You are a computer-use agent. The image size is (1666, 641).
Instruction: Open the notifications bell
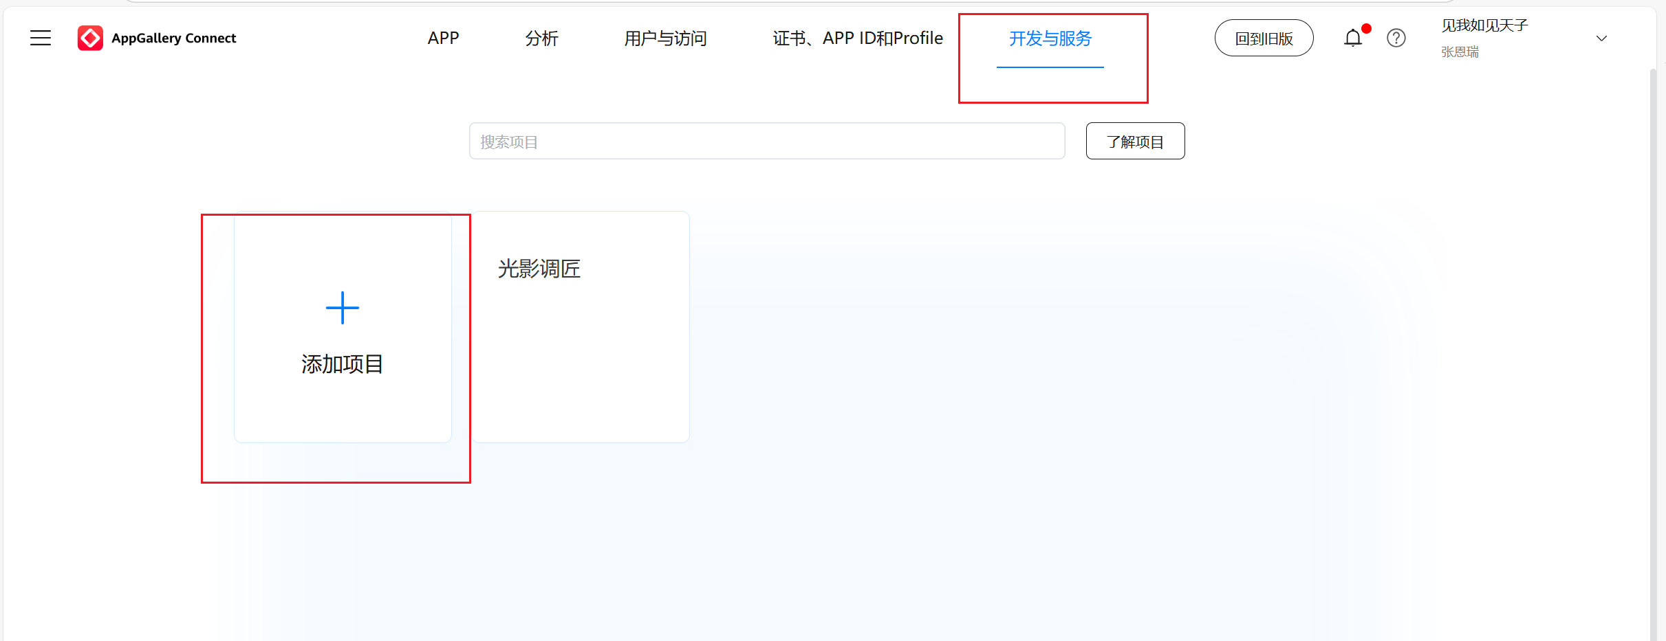[1353, 38]
